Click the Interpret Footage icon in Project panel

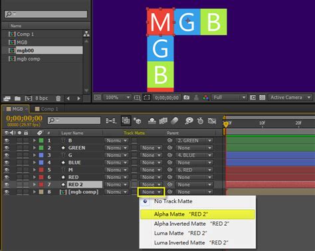(x=7, y=98)
